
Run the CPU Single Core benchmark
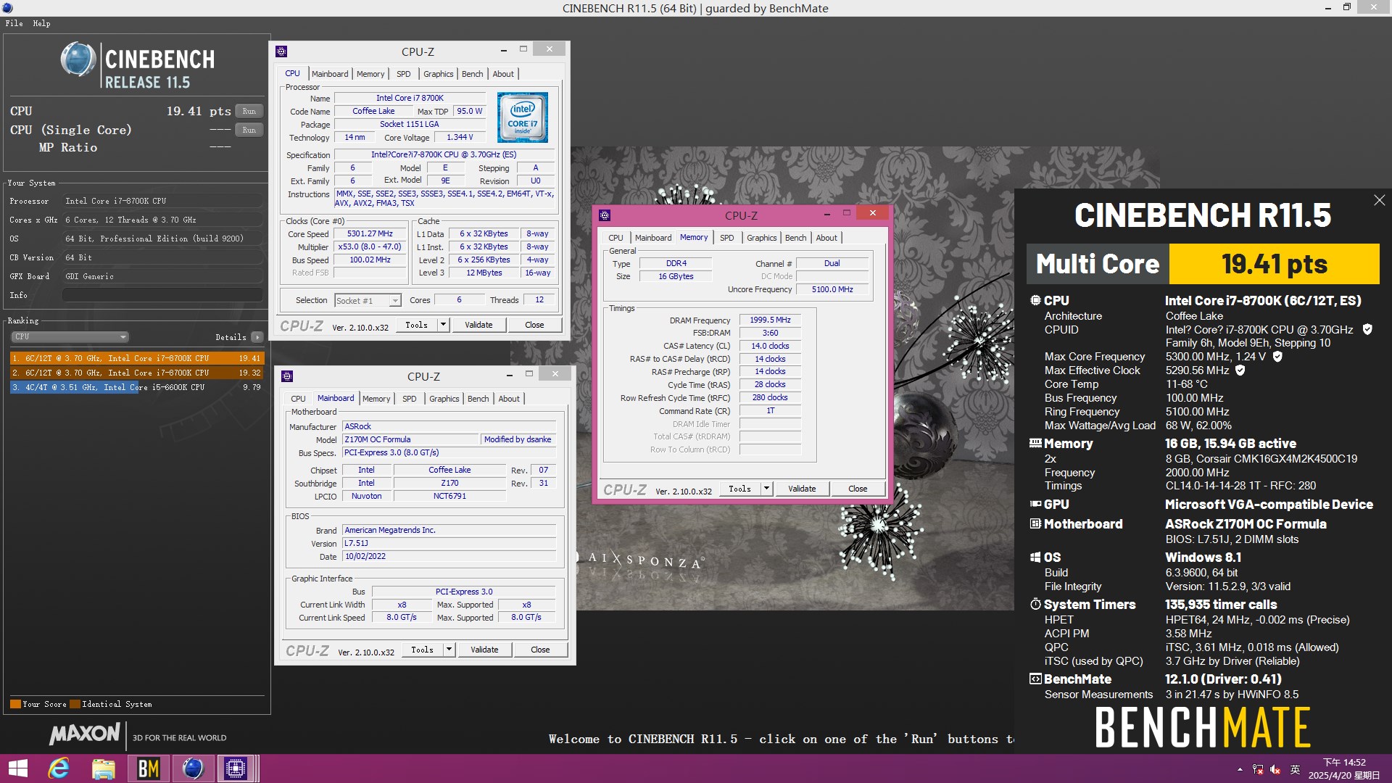[249, 130]
